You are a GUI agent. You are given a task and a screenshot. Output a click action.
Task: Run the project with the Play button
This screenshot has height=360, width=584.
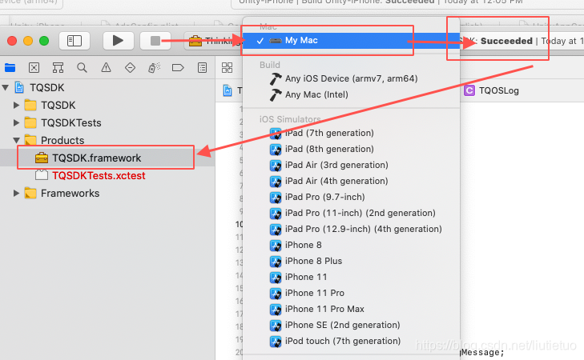(x=118, y=41)
